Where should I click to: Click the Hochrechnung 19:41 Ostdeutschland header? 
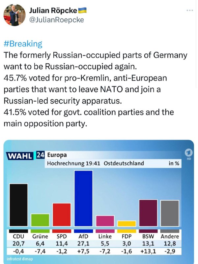[96, 163]
